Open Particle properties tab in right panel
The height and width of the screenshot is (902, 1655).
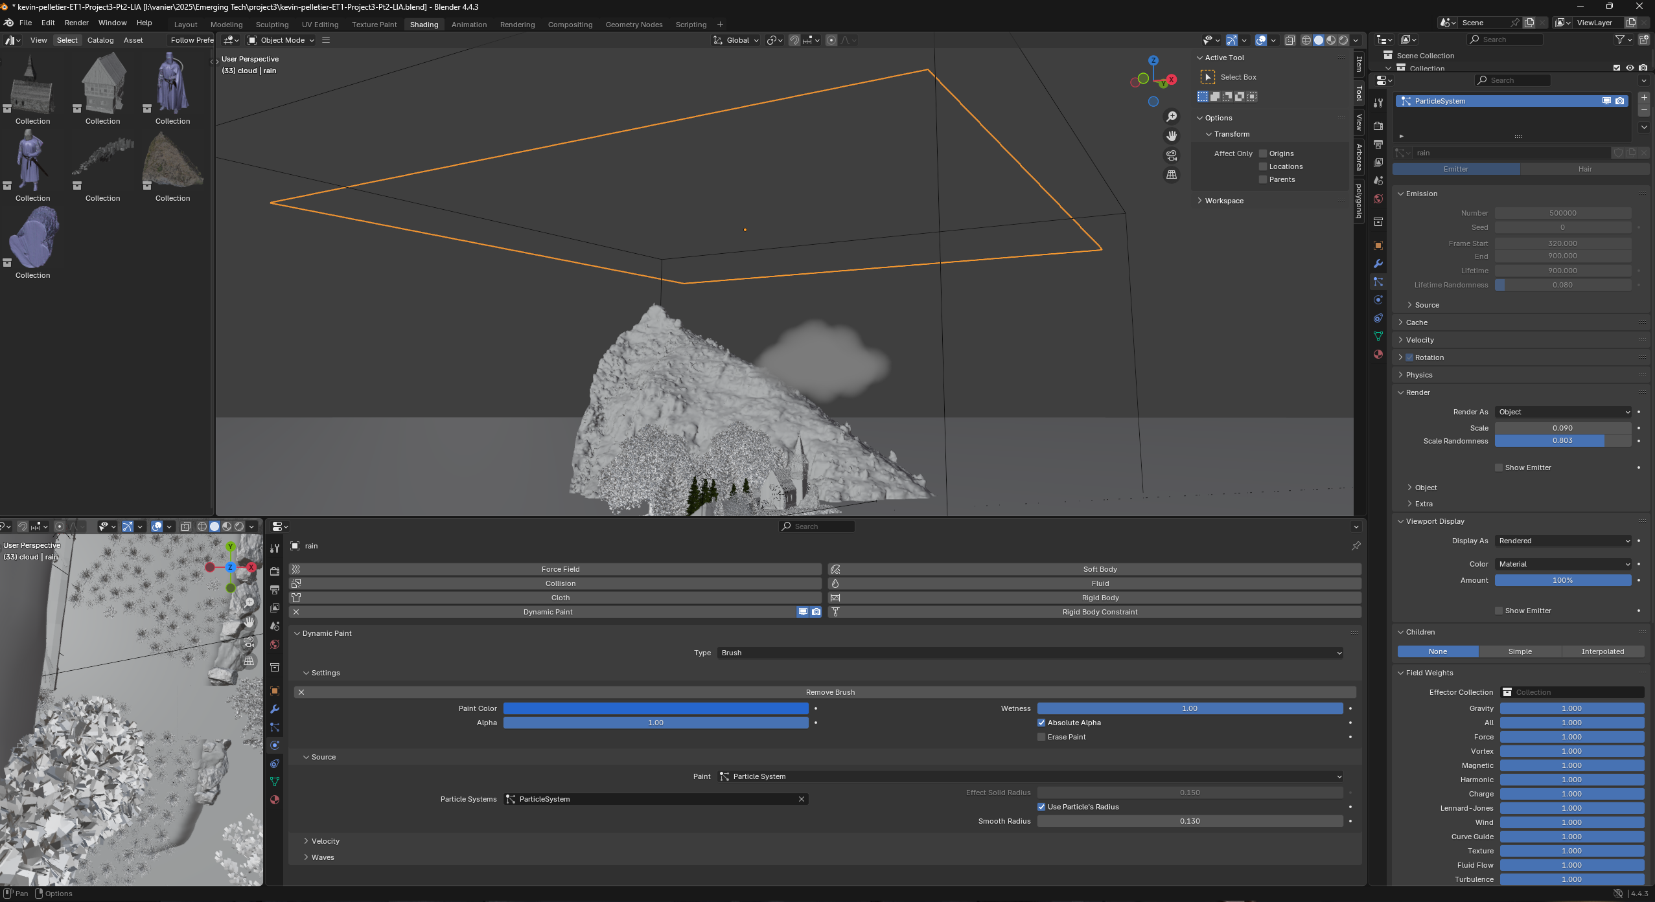[x=1378, y=282]
